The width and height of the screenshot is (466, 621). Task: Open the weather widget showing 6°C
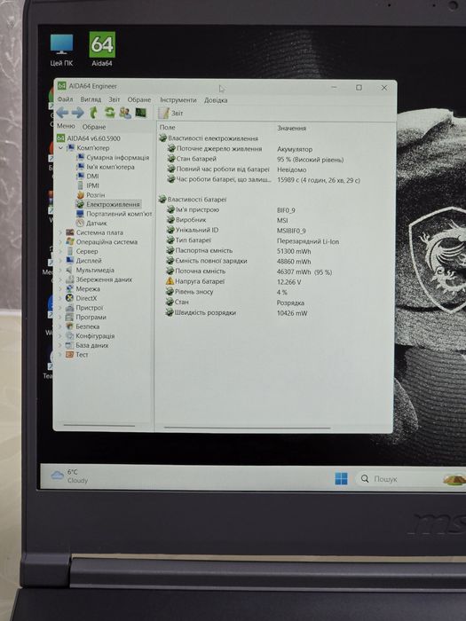70,476
